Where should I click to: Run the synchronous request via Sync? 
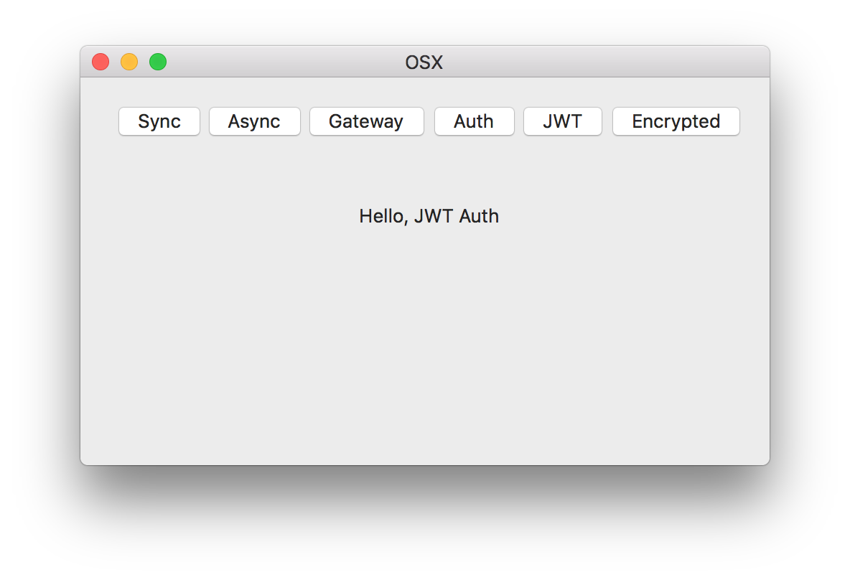[x=159, y=121]
